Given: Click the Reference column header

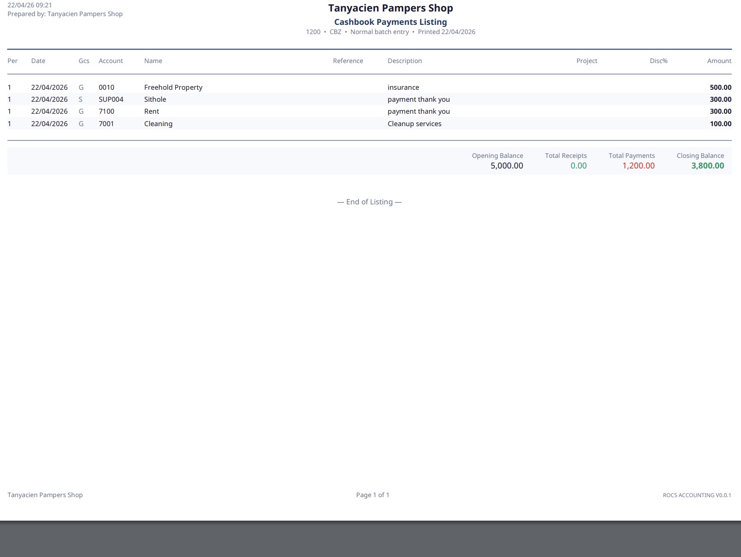Looking at the screenshot, I should tap(348, 61).
